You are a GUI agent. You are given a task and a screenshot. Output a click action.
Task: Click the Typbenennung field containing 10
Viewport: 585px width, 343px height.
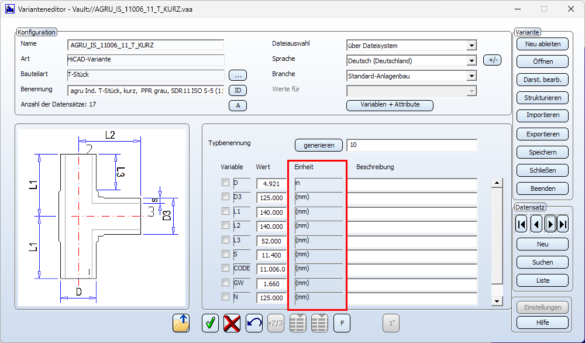[x=412, y=145]
